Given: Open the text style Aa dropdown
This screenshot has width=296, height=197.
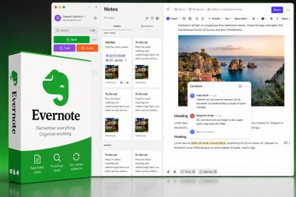Looking at the screenshot, I should (x=228, y=19).
